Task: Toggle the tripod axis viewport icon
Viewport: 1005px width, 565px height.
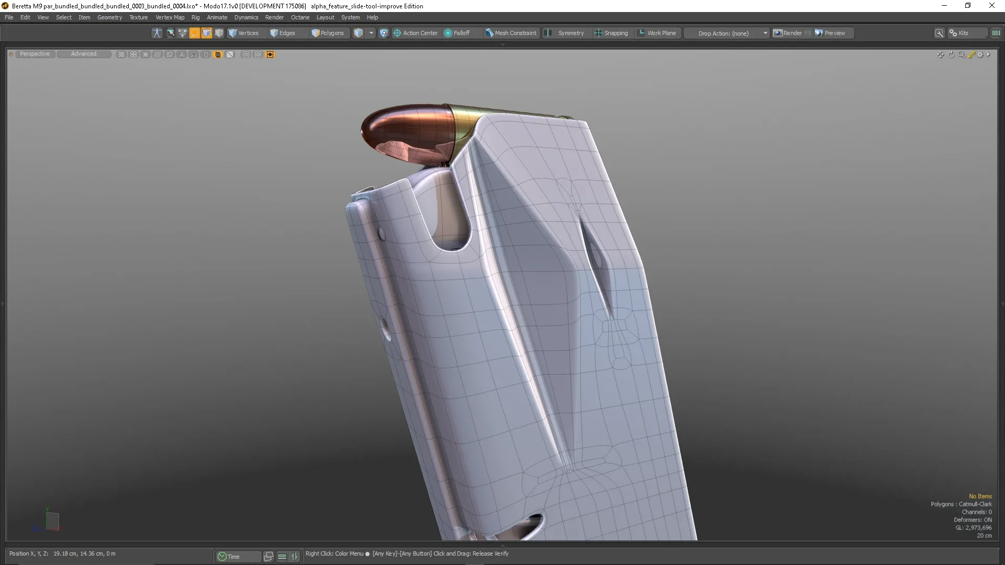Action: 182,54
